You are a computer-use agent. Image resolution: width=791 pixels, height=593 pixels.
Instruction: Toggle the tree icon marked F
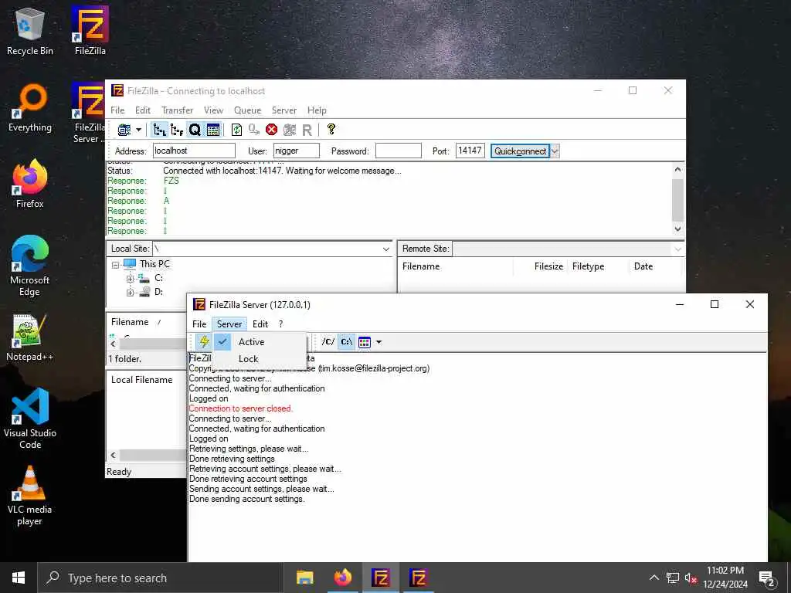(177, 130)
